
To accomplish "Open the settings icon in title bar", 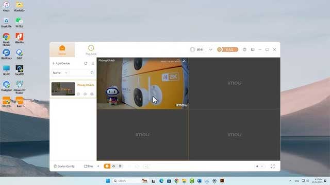I will coord(244,49).
